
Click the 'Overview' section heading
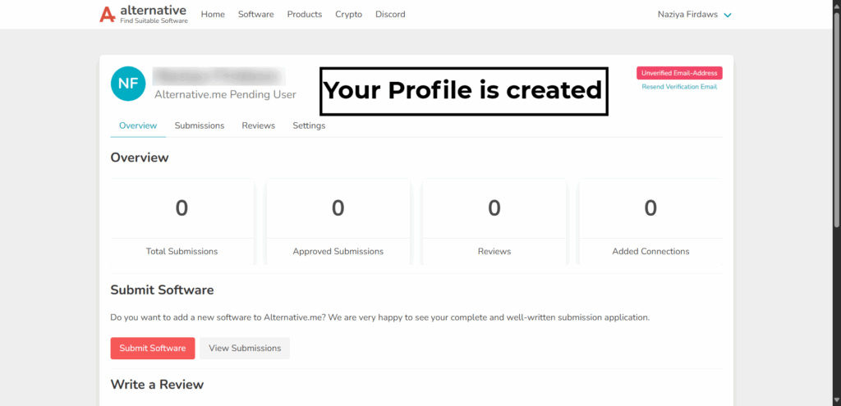point(140,158)
